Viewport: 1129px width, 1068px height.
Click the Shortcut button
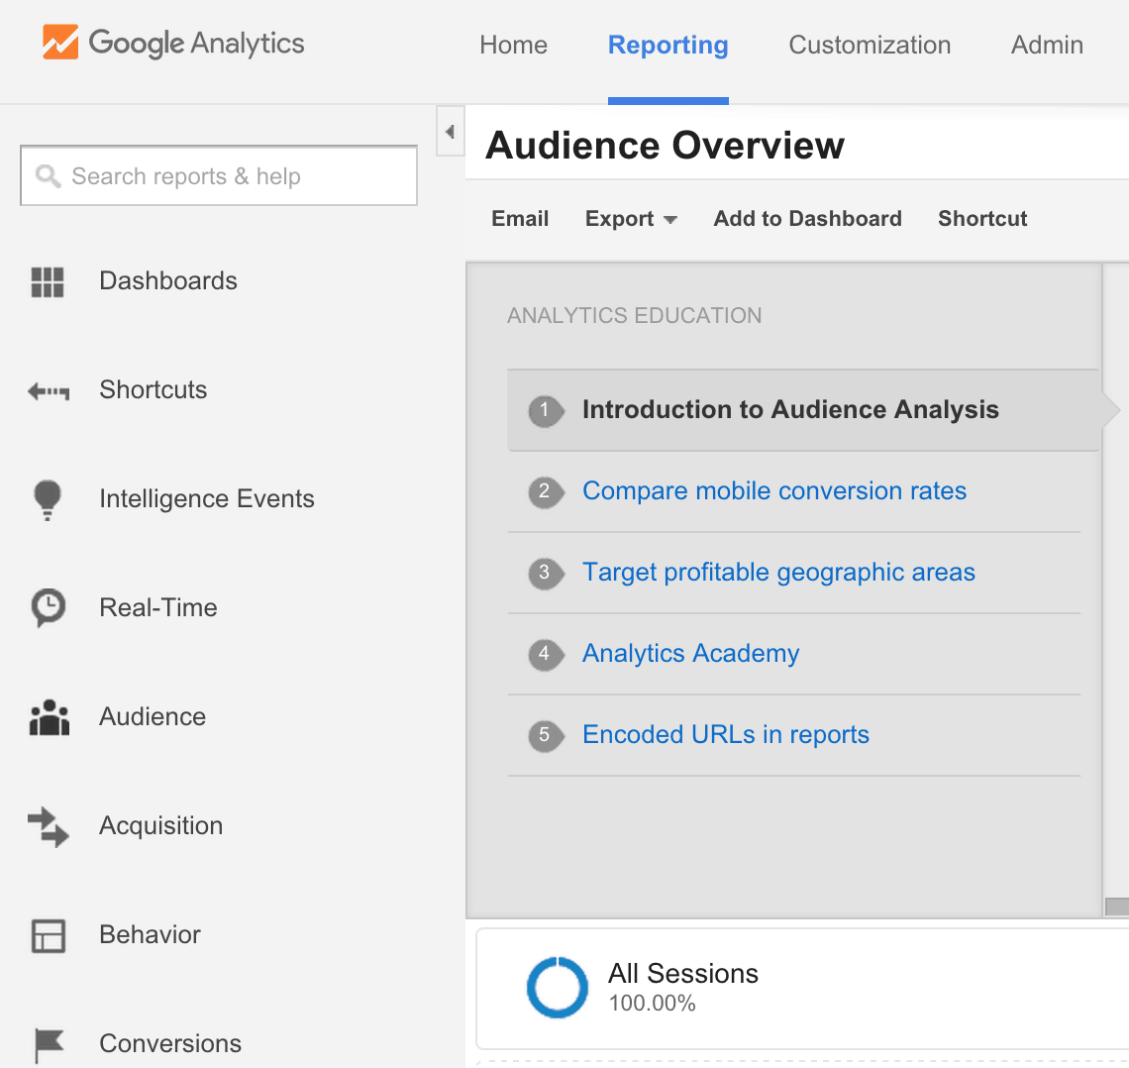982,218
